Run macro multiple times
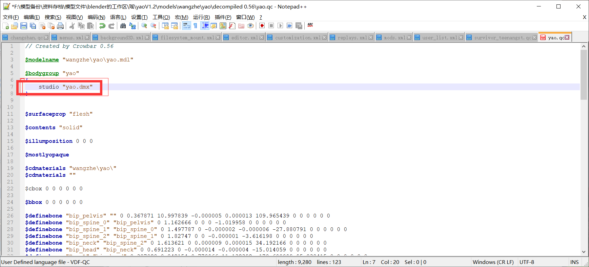 pyautogui.click(x=289, y=26)
